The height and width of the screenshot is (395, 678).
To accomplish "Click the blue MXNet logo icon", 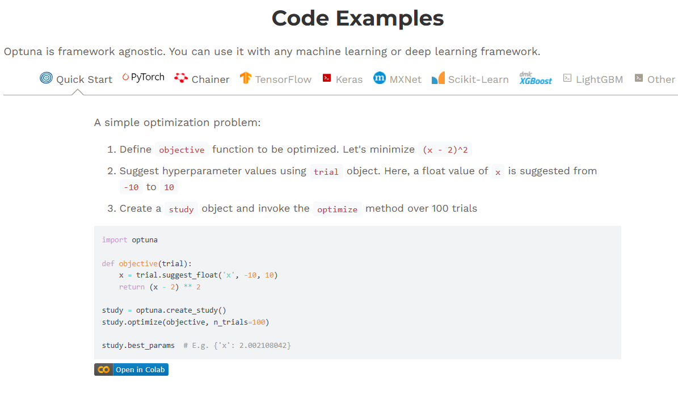I will pyautogui.click(x=380, y=78).
